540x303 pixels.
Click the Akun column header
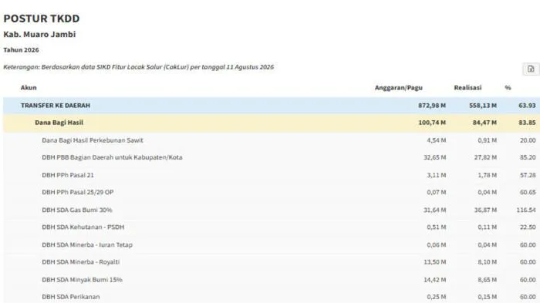29,87
